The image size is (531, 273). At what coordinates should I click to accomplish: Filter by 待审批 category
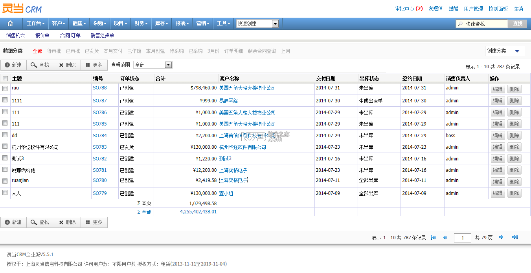click(x=54, y=51)
